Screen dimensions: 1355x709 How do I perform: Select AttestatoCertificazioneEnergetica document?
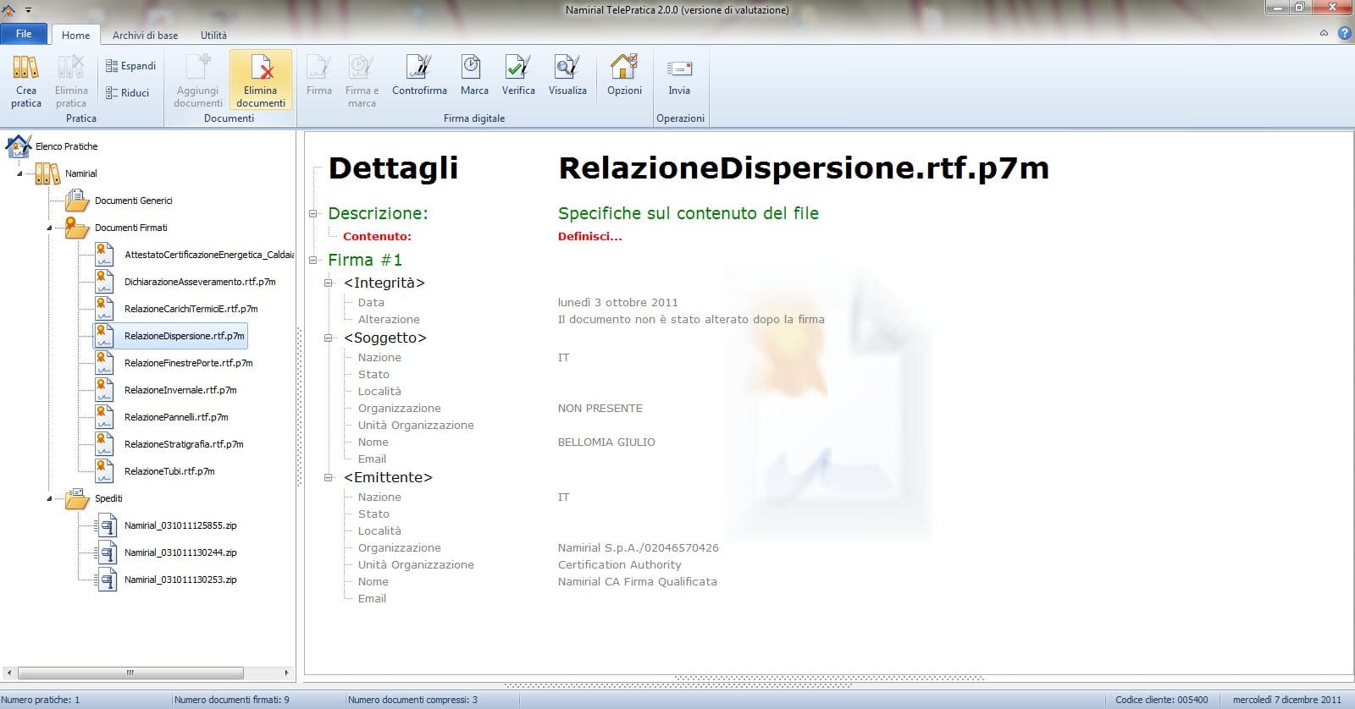coord(208,255)
